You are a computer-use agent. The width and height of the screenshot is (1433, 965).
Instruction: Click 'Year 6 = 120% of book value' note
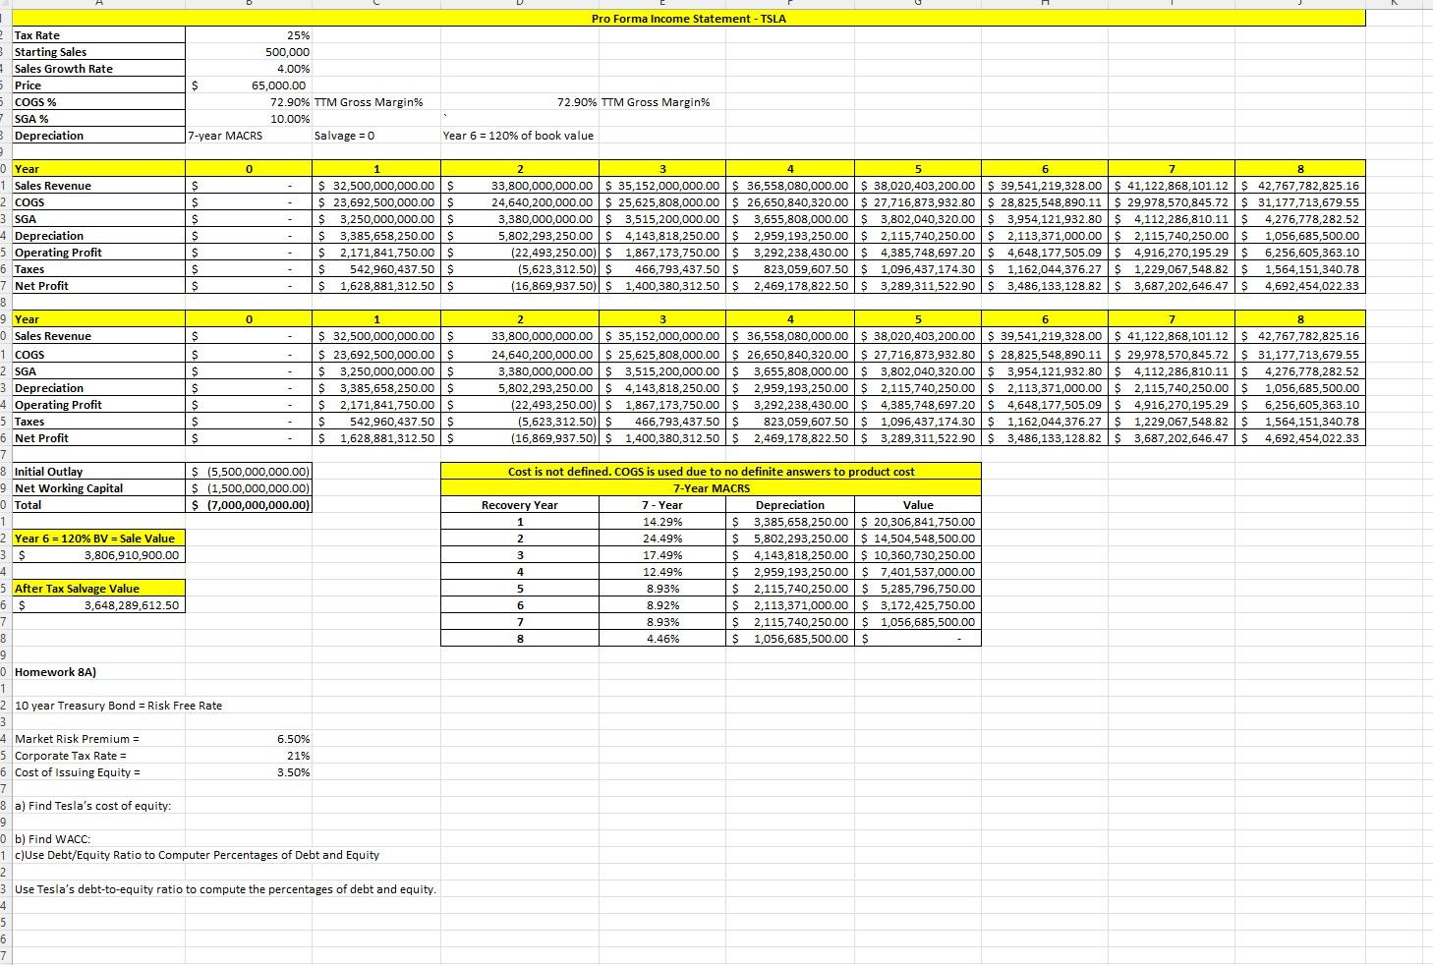(x=518, y=136)
